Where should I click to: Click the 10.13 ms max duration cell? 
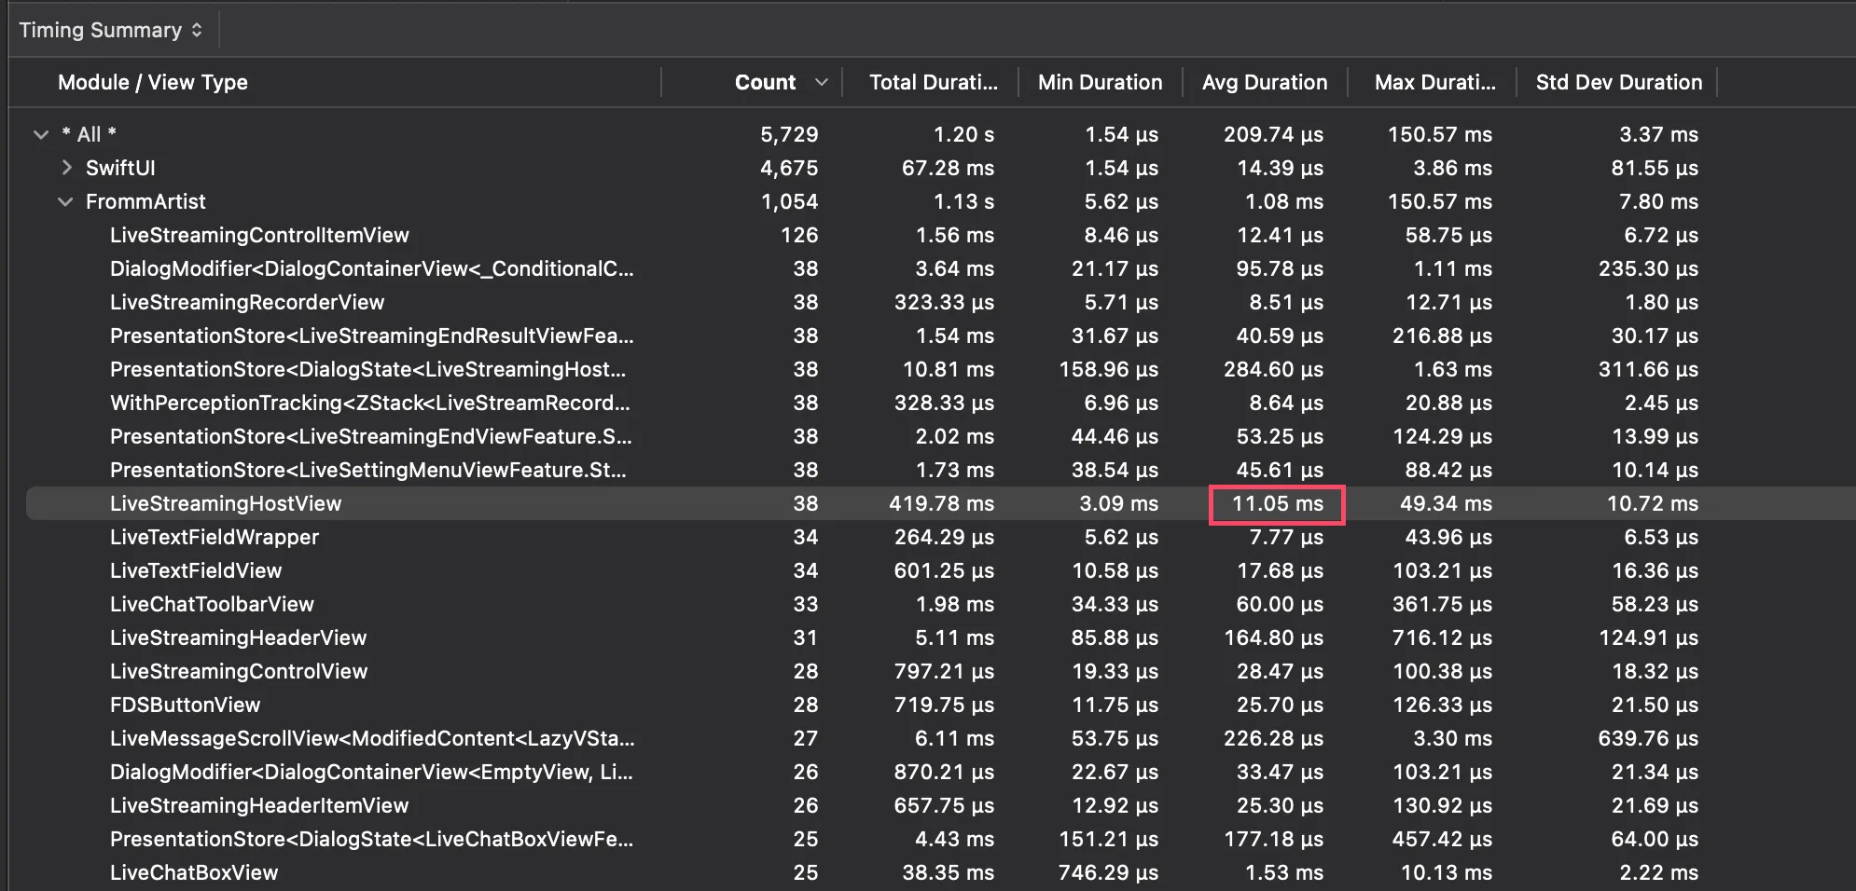pyautogui.click(x=1446, y=872)
